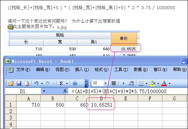The height and width of the screenshot is (129, 188).
Task: Open the Redo history dropdown arrow
Action: point(53,83)
